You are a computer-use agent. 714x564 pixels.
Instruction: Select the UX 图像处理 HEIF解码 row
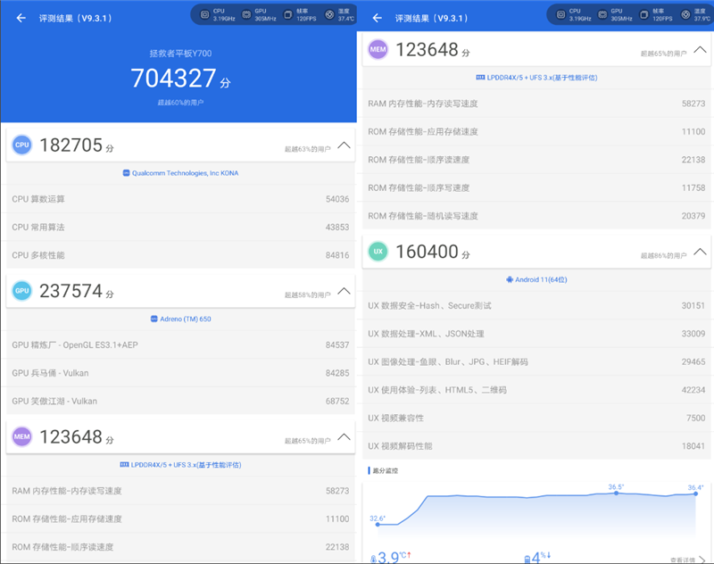(x=537, y=362)
